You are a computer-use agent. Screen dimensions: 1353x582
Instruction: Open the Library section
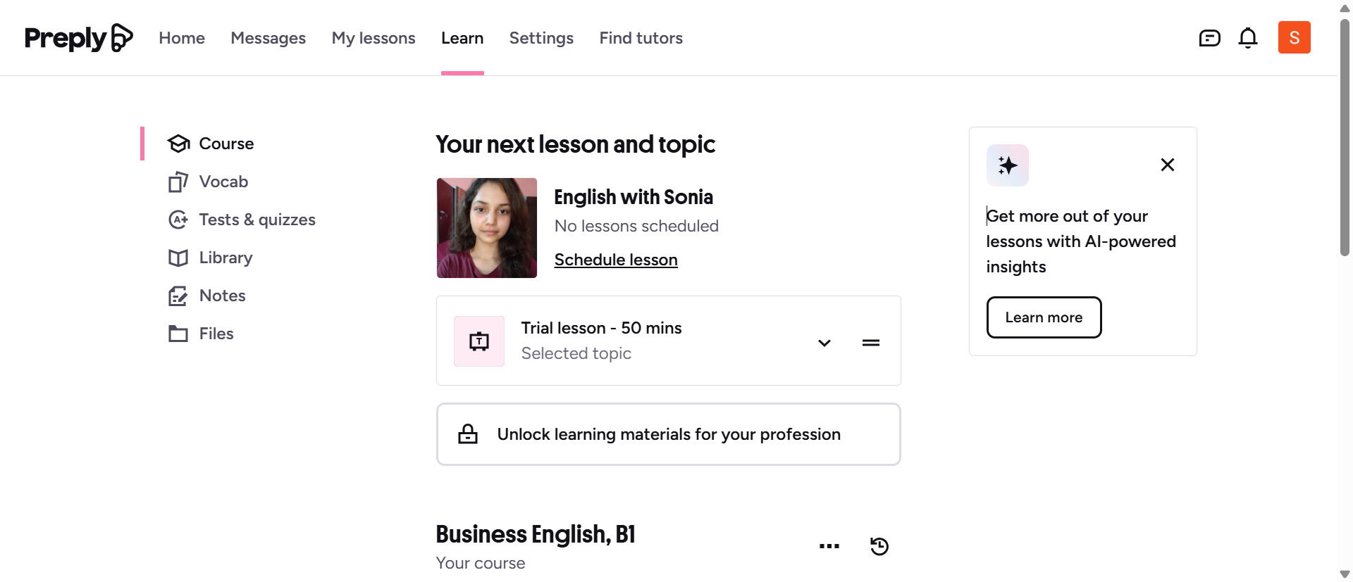click(225, 258)
